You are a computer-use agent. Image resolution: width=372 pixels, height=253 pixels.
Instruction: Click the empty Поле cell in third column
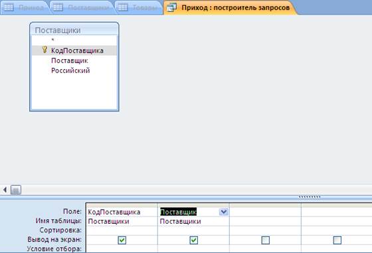tap(266, 212)
